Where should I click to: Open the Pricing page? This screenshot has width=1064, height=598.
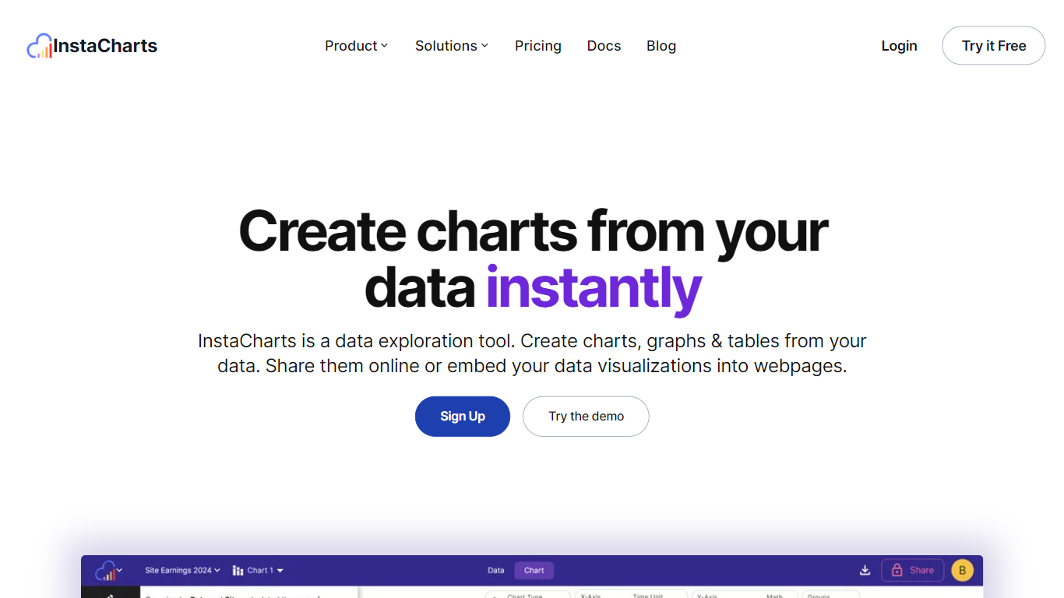coord(538,46)
